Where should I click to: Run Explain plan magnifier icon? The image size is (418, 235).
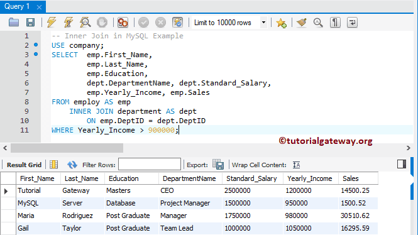pyautogui.click(x=85, y=23)
